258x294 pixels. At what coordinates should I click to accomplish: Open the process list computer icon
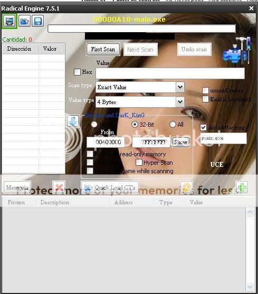coord(9,21)
